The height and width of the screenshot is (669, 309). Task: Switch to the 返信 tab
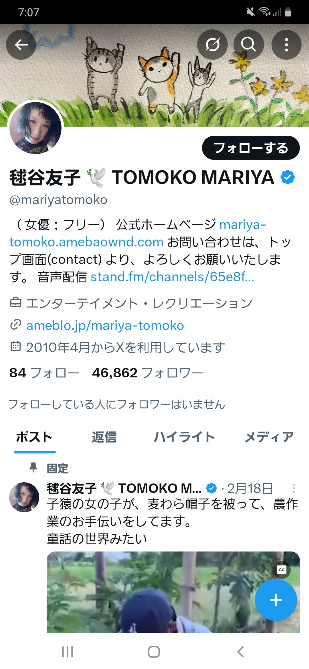(104, 437)
